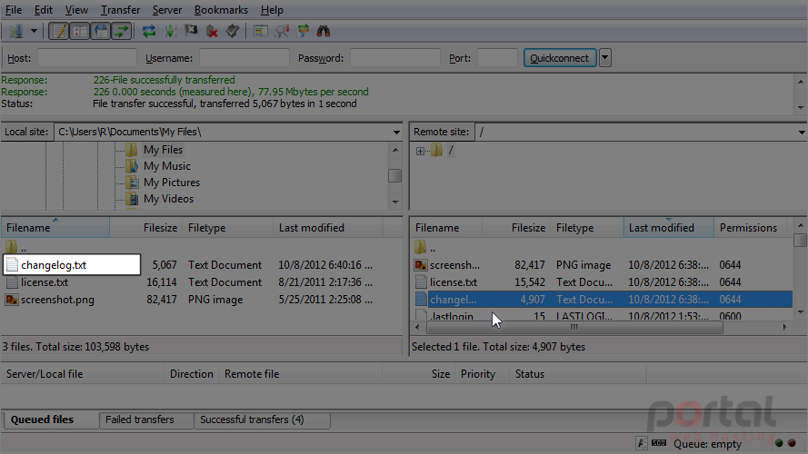Disconnect from the current server
This screenshot has width=808, height=454.
(212, 31)
